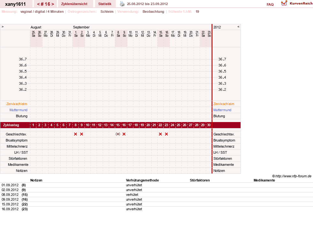The height and width of the screenshot is (231, 313).
Task: Click the 10. Mo date column header
Action: [130, 34]
